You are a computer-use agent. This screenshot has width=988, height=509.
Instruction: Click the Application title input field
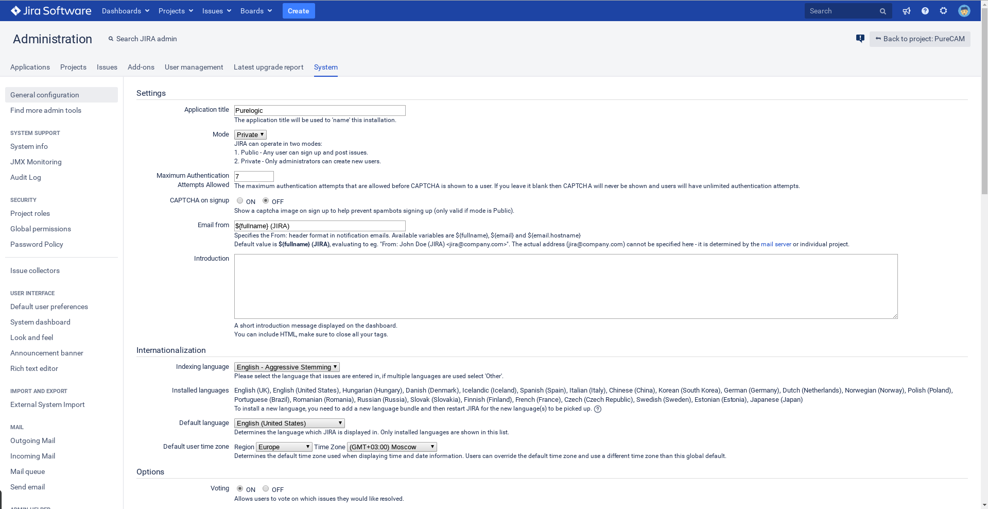[x=320, y=110]
